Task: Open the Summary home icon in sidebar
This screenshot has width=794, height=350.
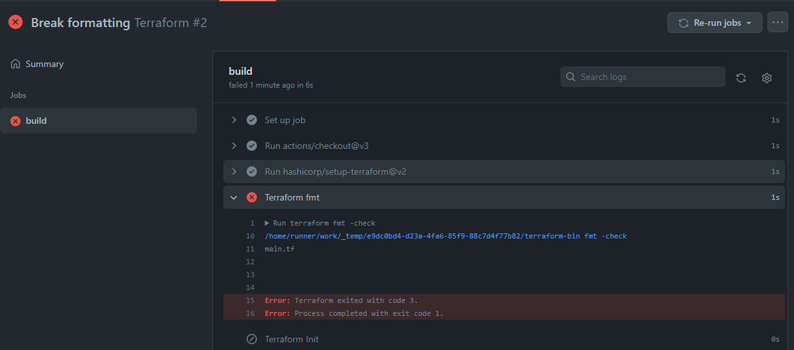Action: [x=15, y=64]
